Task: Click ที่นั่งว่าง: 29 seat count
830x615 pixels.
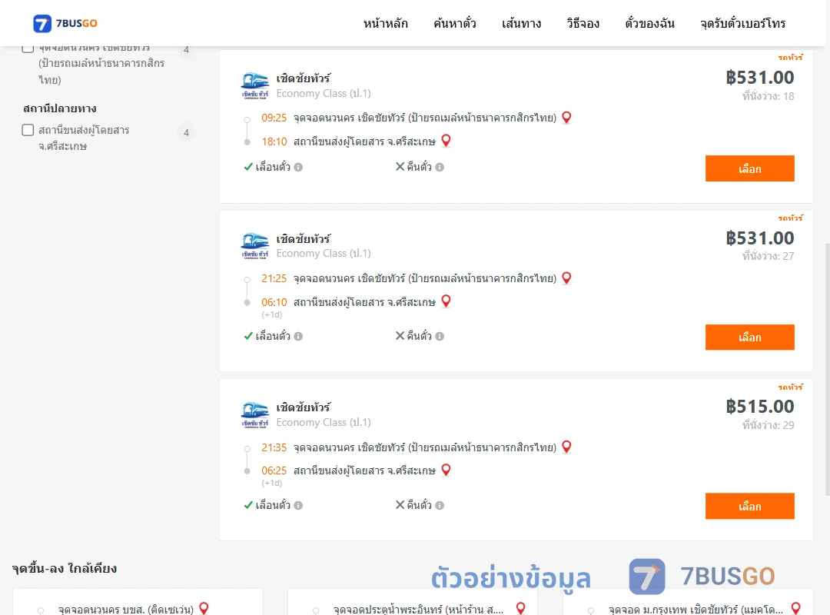Action: point(768,425)
